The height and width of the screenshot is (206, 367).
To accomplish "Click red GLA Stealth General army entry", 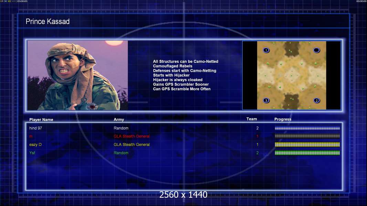I will coord(132,136).
